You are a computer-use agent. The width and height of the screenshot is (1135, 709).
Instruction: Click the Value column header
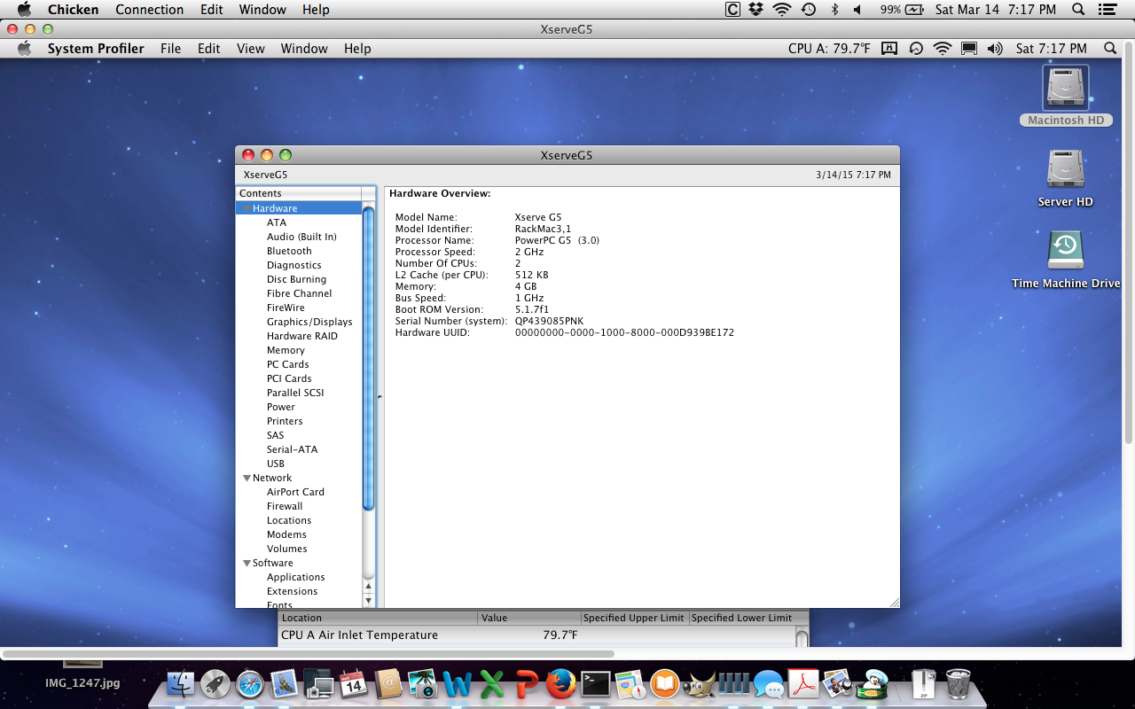(x=529, y=618)
